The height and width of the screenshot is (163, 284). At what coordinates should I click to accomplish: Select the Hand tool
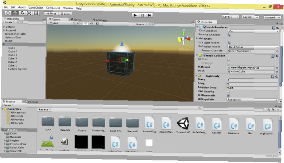[8, 13]
